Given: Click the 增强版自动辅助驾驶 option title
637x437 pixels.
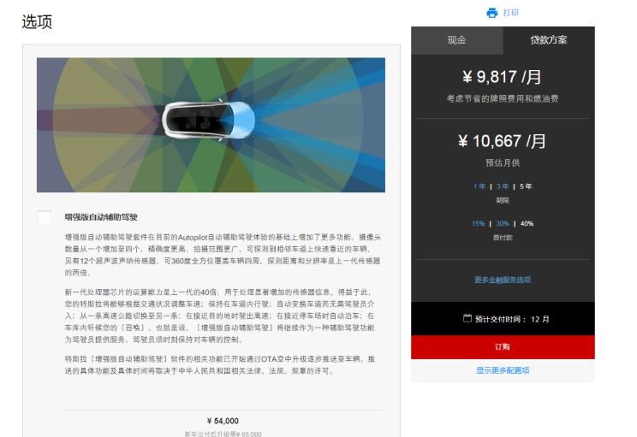Looking at the screenshot, I should [x=101, y=217].
